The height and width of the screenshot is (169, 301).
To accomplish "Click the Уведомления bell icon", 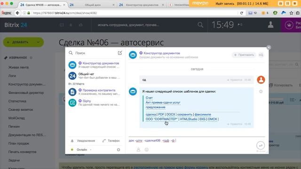I will point(72,141).
